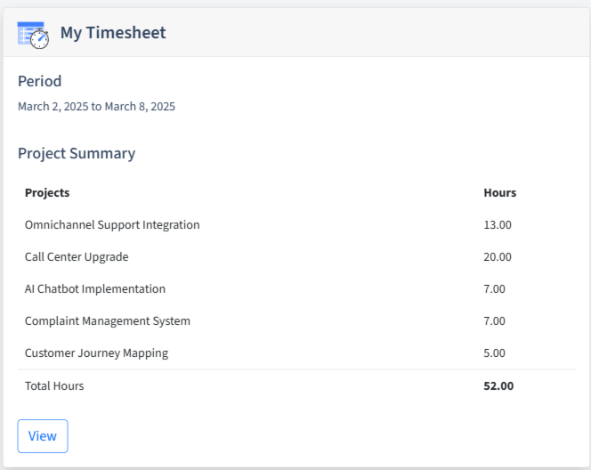Select AI Chatbot Implementation project
The width and height of the screenshot is (591, 470).
(95, 288)
